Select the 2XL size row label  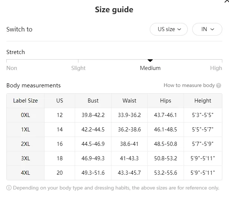pyautogui.click(x=25, y=144)
